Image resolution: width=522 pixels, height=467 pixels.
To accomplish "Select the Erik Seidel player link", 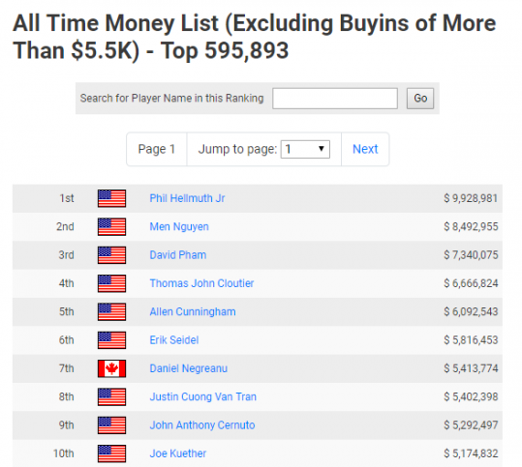I will pos(174,340).
